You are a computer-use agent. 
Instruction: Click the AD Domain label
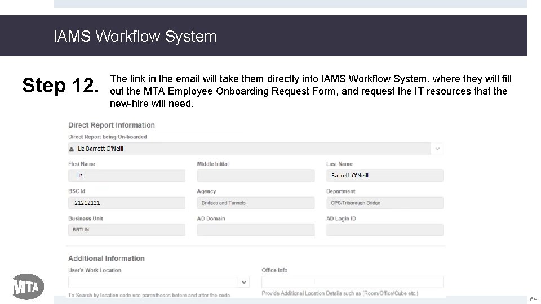coord(211,218)
